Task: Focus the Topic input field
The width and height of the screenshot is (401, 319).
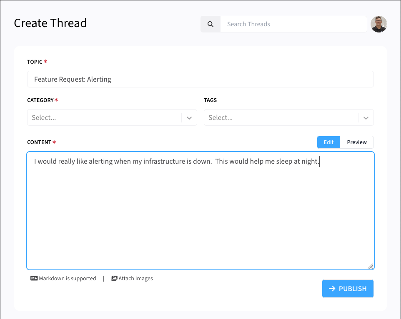Action: [x=200, y=79]
